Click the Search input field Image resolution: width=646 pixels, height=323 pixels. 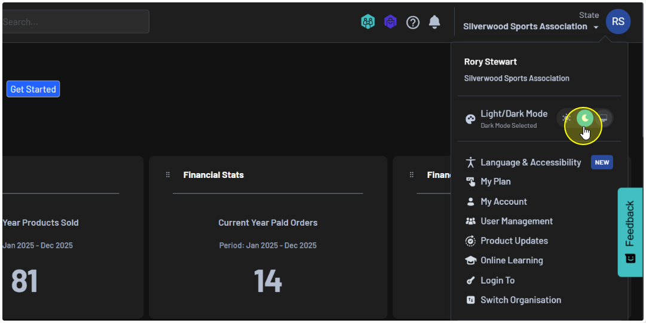[75, 21]
